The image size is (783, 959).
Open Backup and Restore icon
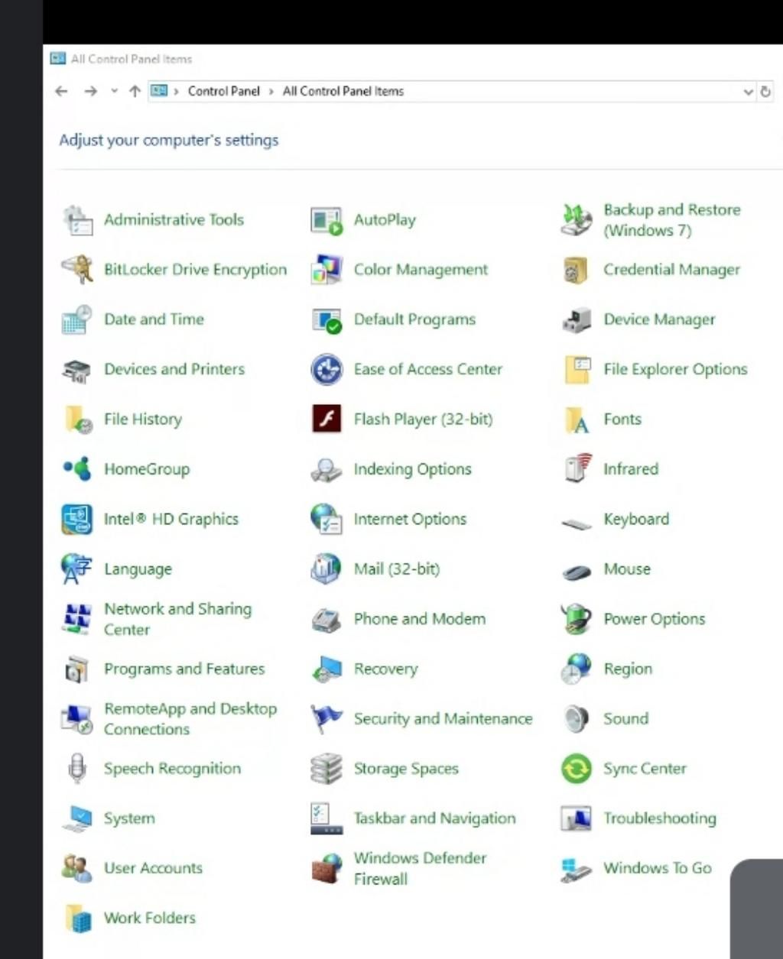577,220
